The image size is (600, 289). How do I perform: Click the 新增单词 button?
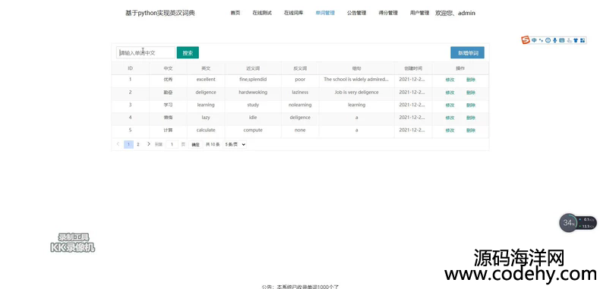tap(467, 53)
